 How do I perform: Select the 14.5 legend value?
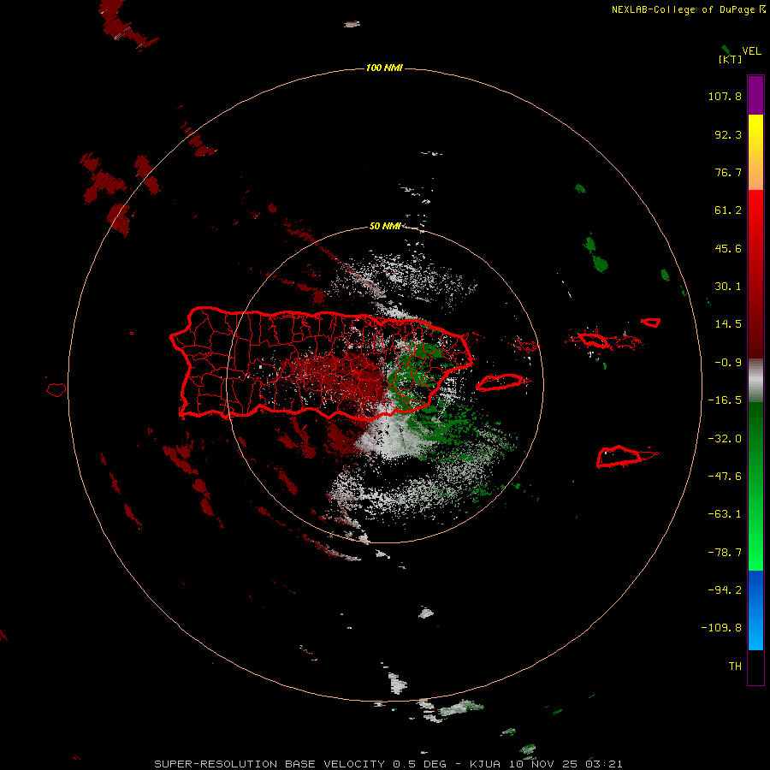[x=728, y=324]
